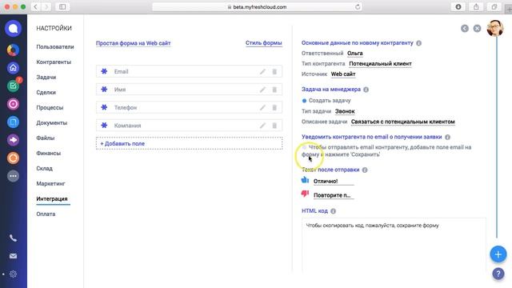
Task: Edit description Связаться с потенциальным клиентом
Action: (403, 122)
